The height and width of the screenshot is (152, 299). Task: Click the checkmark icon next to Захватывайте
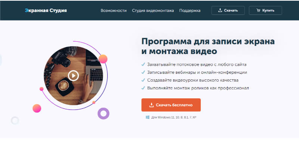click(143, 64)
